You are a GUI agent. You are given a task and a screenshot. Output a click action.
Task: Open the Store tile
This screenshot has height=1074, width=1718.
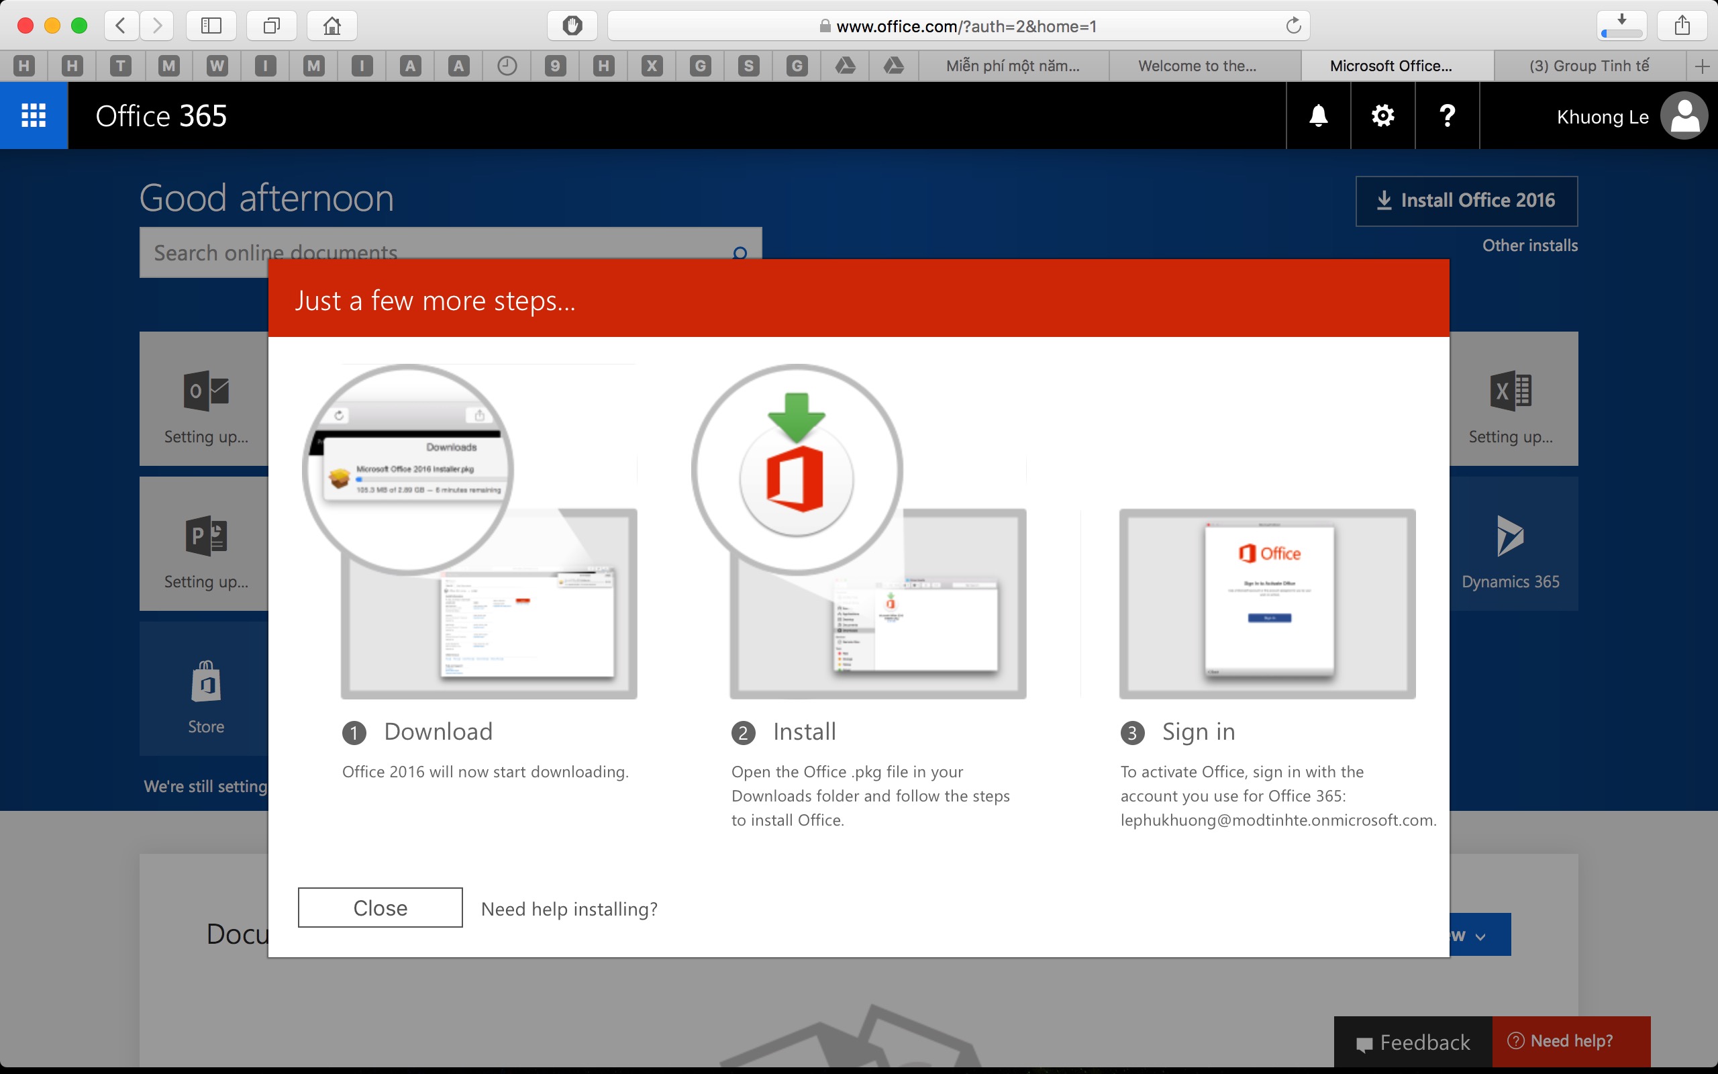[x=205, y=688]
